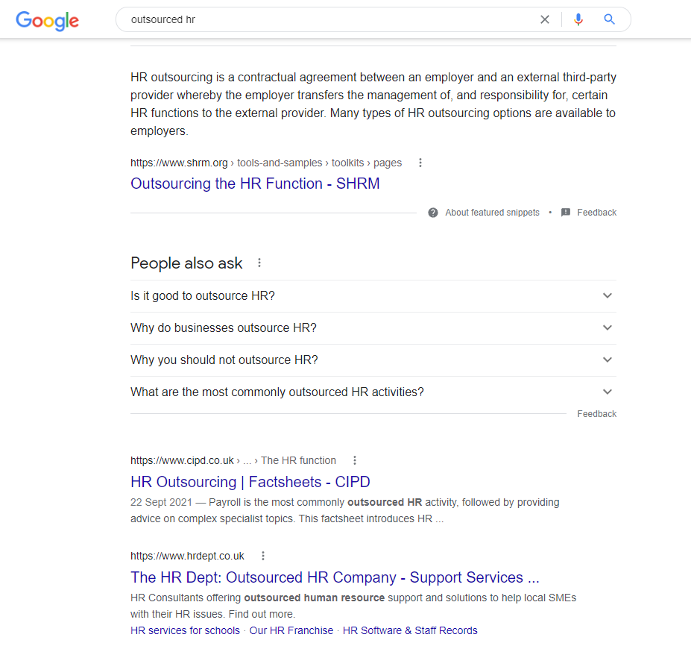
Task: Open three-dot menu beside hrdept.co.uk URL
Action: point(263,556)
